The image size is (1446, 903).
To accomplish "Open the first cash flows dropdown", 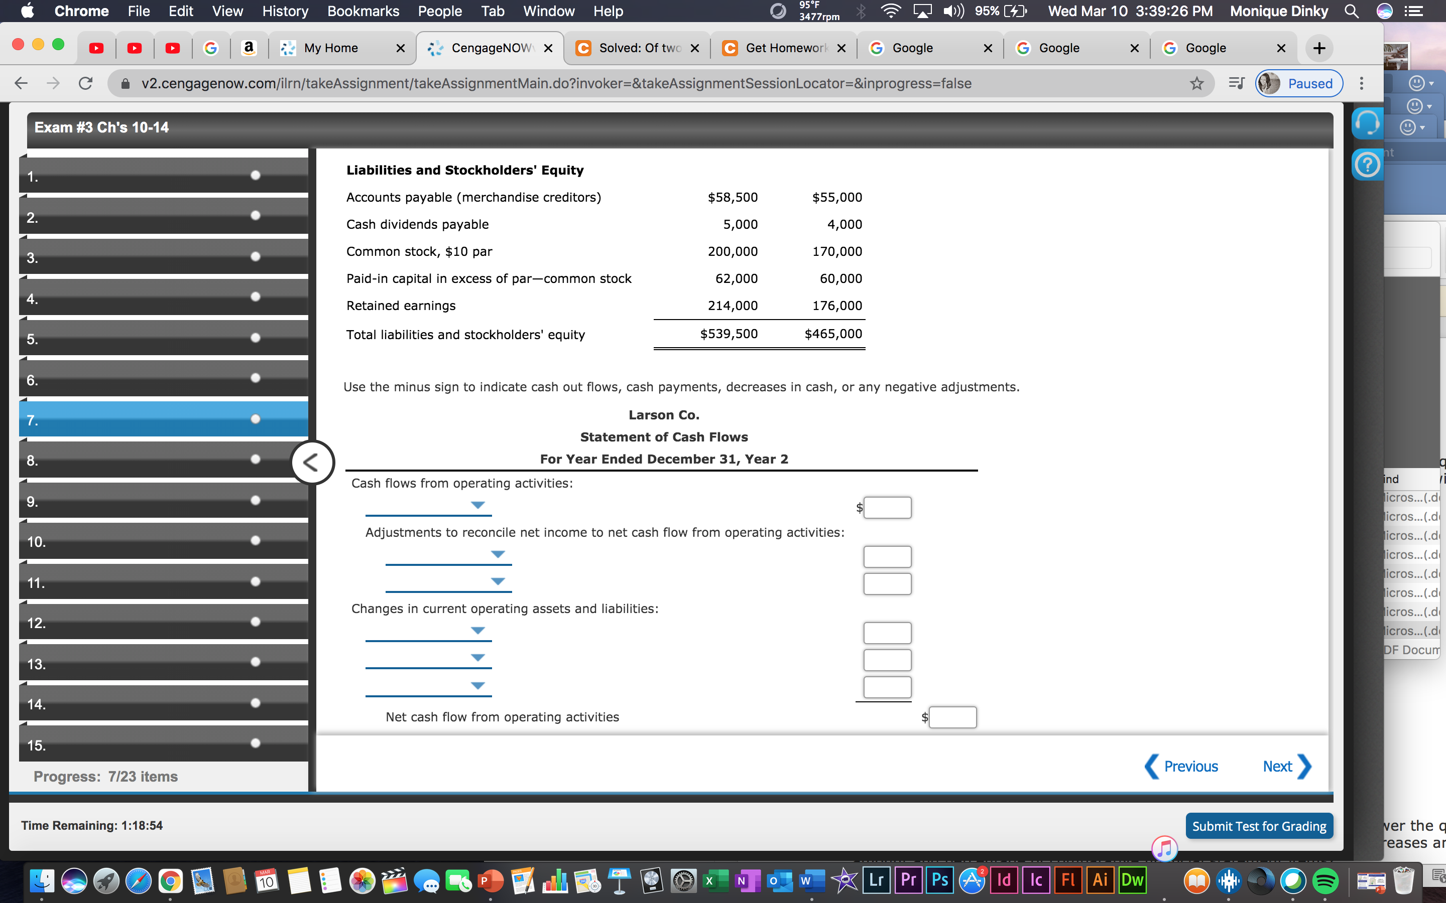I will pos(477,505).
